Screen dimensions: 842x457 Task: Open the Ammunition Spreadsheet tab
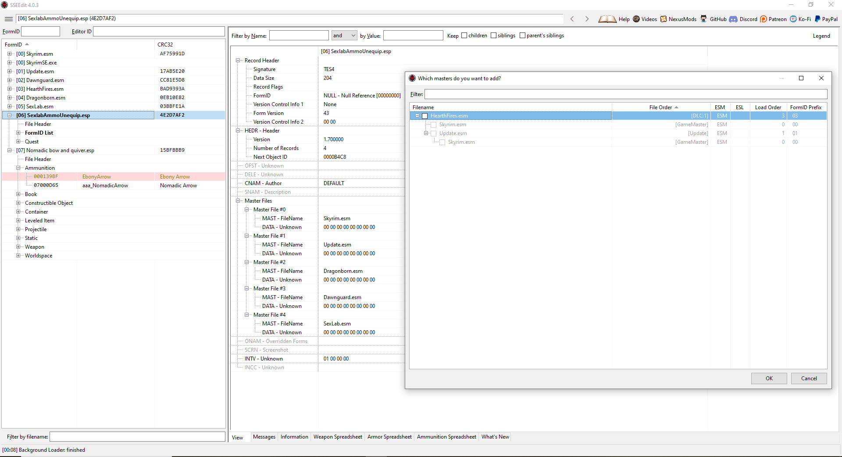446,437
